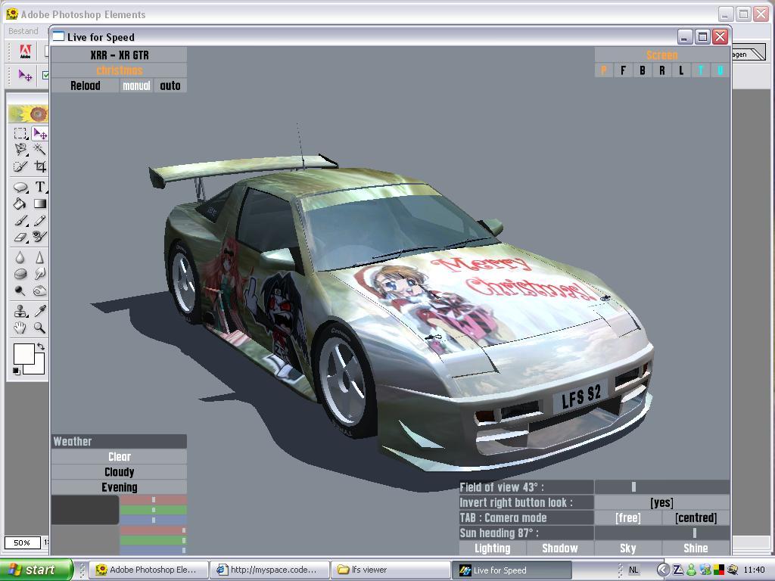
Task: Toggle Invert right button look [yes]
Action: [x=661, y=502]
